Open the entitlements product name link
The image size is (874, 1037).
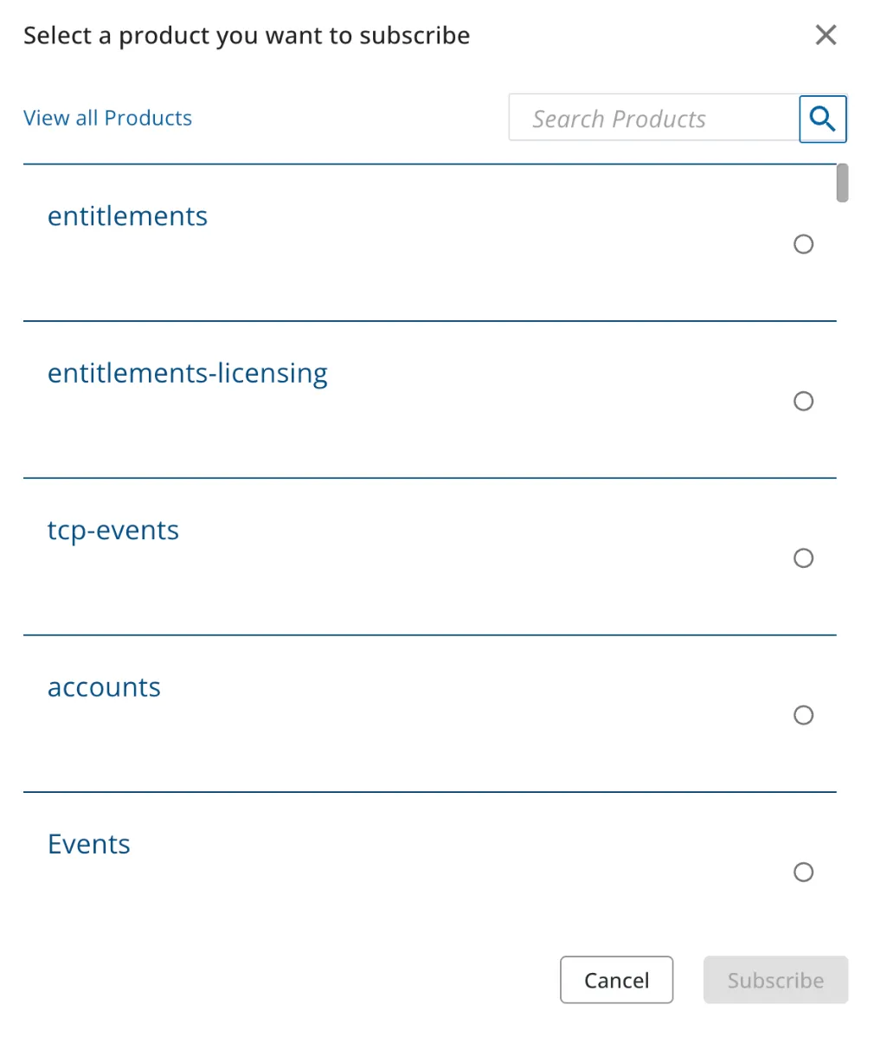[127, 216]
